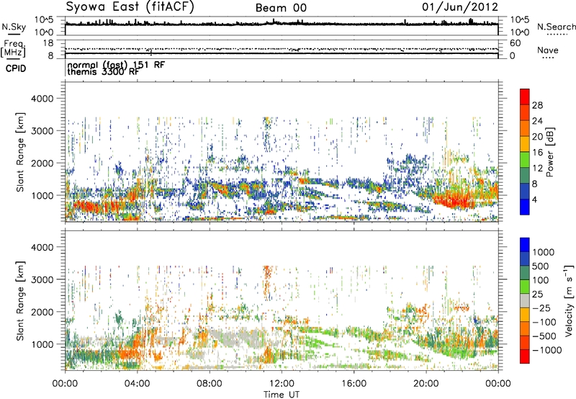Click the '04:00' time tick label

click(x=137, y=384)
